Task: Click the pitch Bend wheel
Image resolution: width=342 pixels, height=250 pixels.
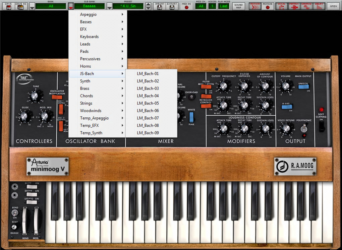Action: [25, 221]
